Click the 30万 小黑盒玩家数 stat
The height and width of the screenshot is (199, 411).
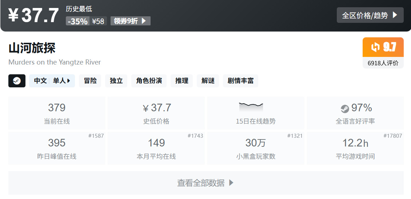tap(256, 148)
